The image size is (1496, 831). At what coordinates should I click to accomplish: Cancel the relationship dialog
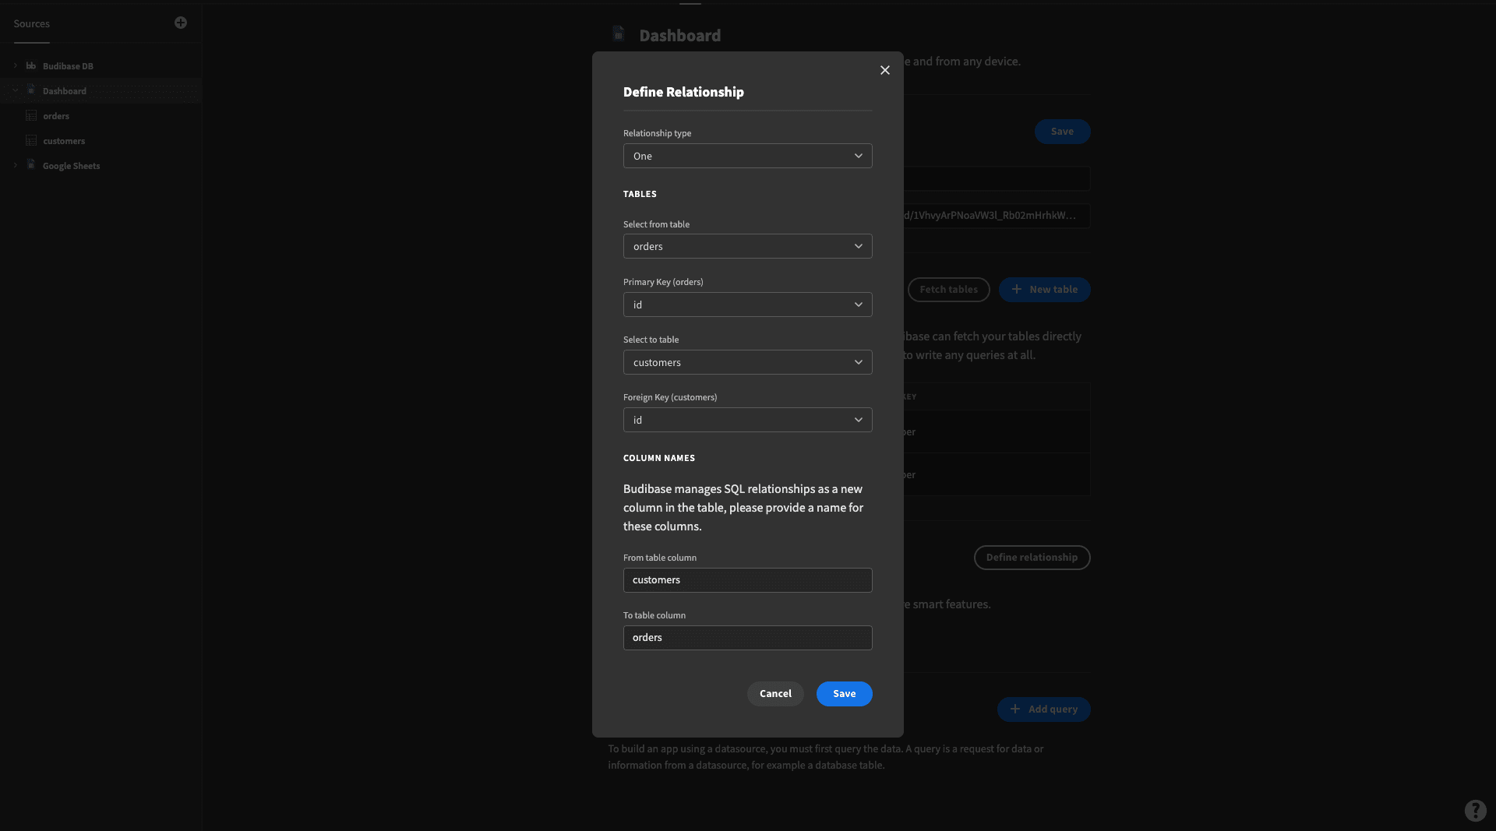775,694
